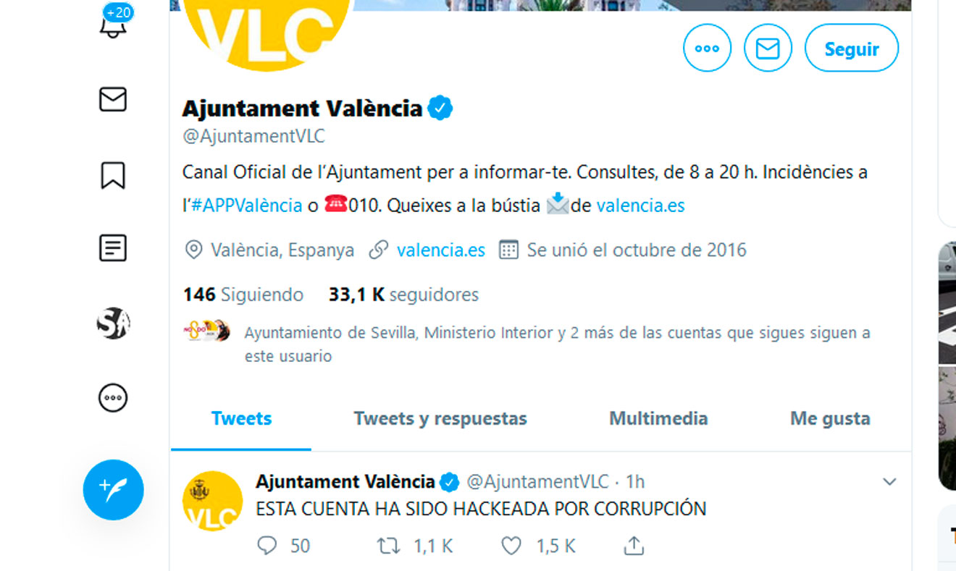Viewport: 956px width, 571px height.
Task: Open profile avatar in sidebar
Action: (x=113, y=323)
